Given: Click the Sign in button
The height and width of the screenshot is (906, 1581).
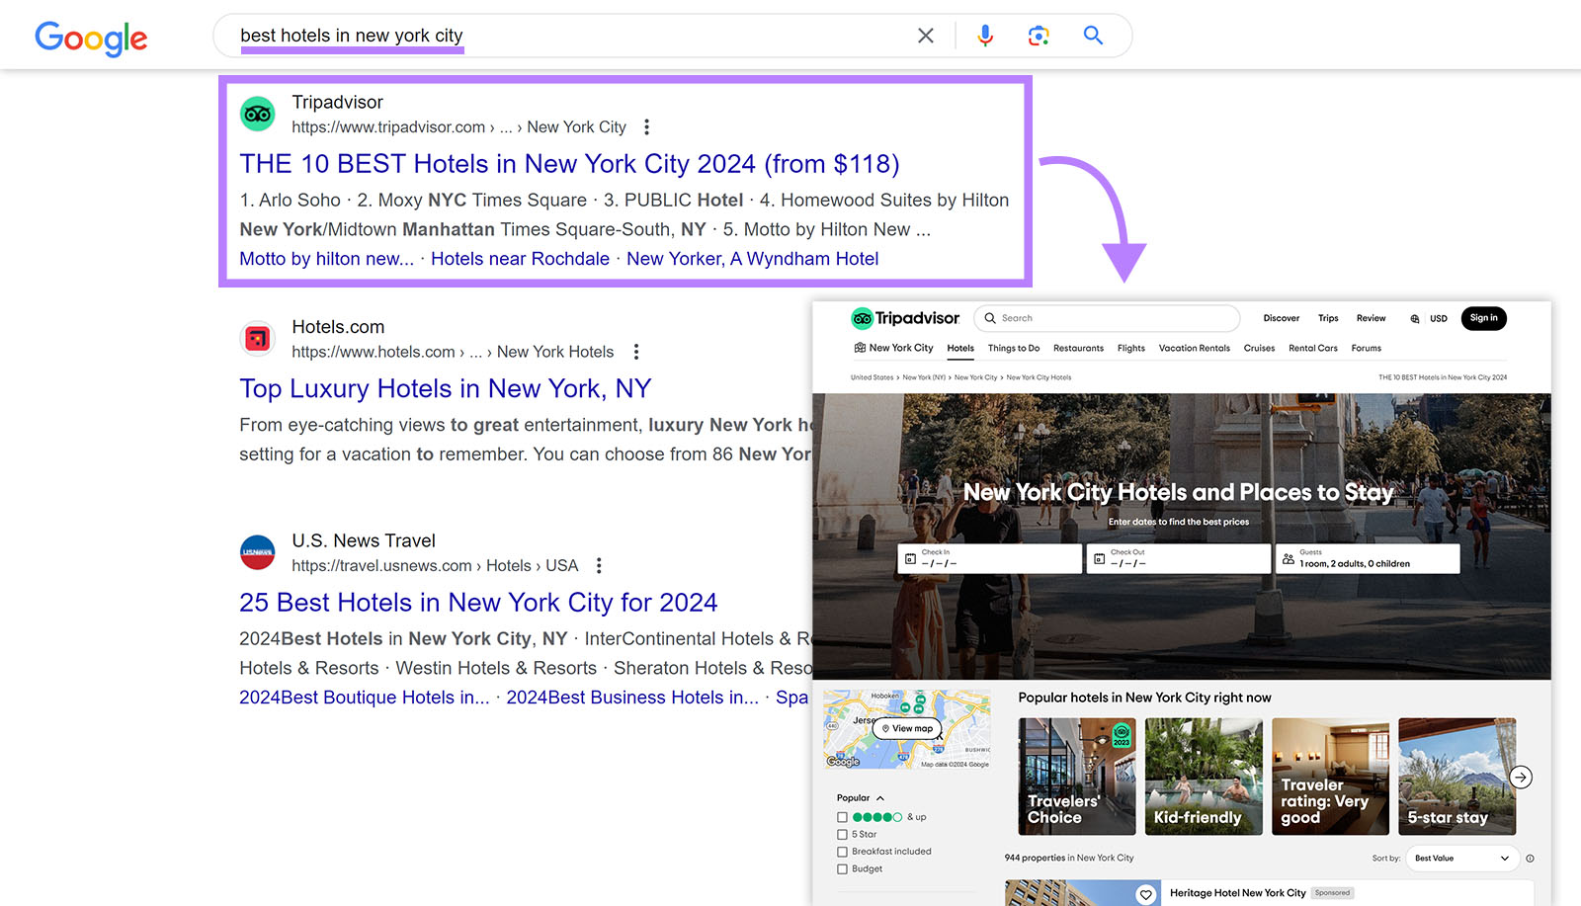Looking at the screenshot, I should click(1483, 318).
